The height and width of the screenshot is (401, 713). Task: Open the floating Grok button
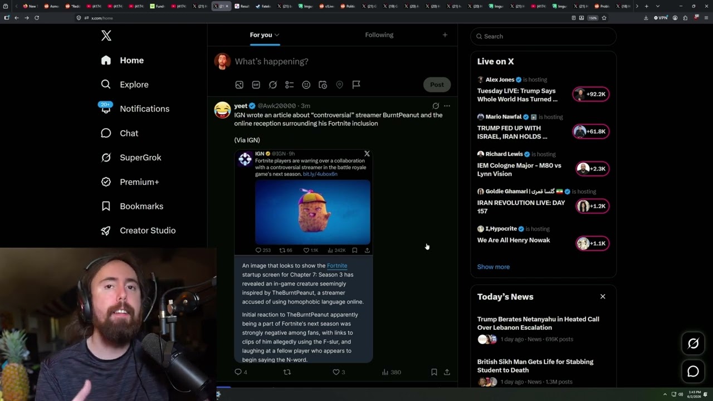tap(693, 344)
